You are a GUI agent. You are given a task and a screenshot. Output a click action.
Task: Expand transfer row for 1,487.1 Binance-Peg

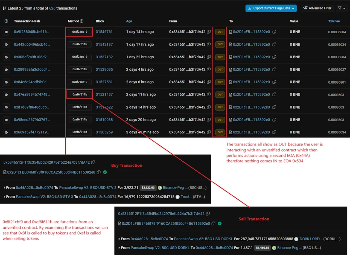(119, 248)
